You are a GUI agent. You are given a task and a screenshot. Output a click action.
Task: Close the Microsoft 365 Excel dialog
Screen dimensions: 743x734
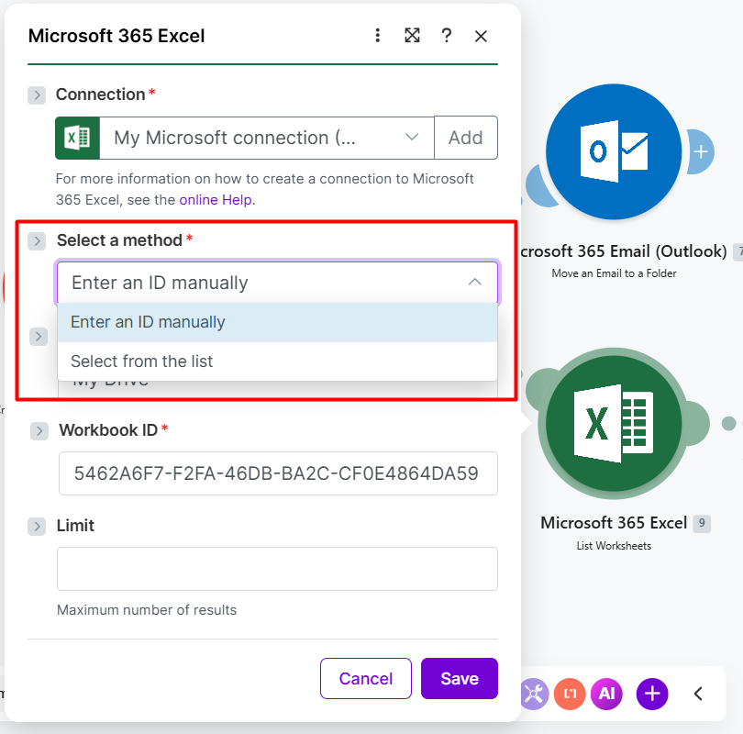coord(481,36)
